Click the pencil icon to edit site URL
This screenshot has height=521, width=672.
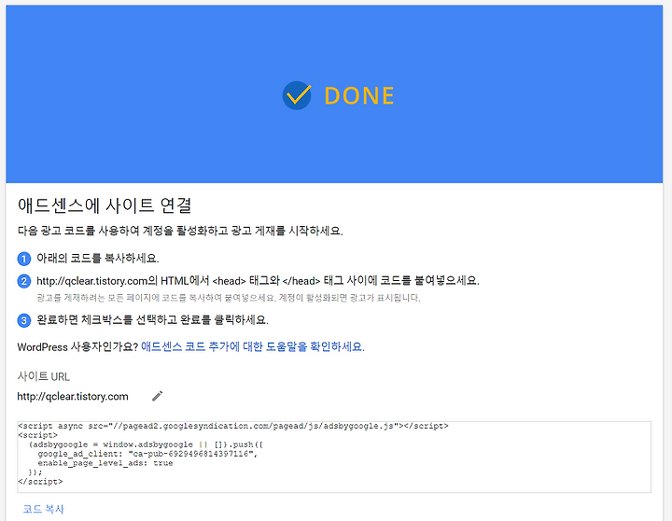[x=158, y=396]
